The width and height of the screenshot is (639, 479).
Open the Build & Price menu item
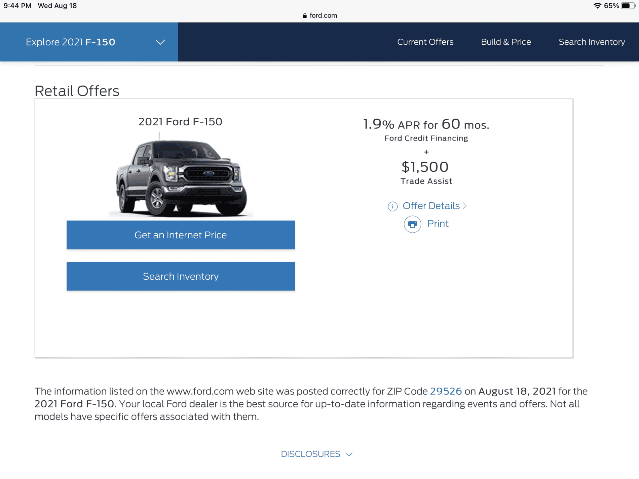click(x=506, y=42)
